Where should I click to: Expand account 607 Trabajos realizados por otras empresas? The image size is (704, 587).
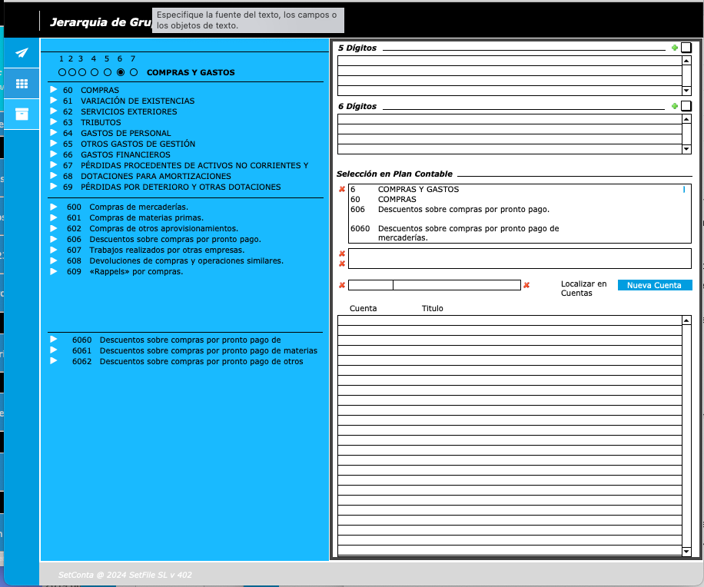click(54, 250)
